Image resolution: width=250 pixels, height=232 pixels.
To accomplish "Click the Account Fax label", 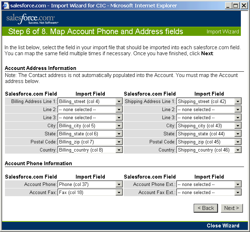I will [x=43, y=193].
